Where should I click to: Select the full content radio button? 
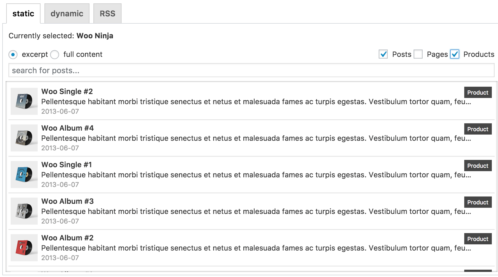(x=55, y=54)
